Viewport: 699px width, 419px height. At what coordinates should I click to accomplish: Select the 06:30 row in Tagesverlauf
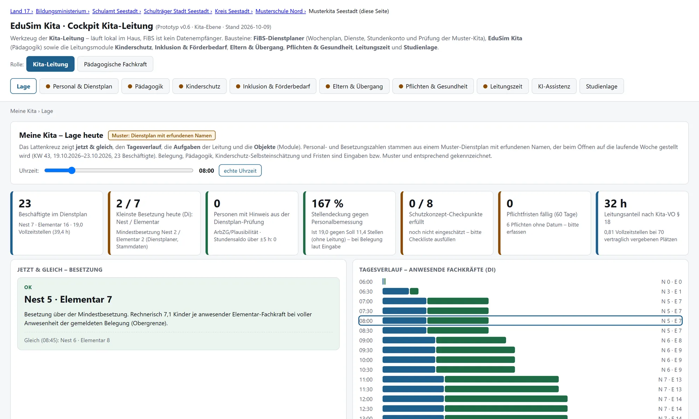pyautogui.click(x=520, y=292)
